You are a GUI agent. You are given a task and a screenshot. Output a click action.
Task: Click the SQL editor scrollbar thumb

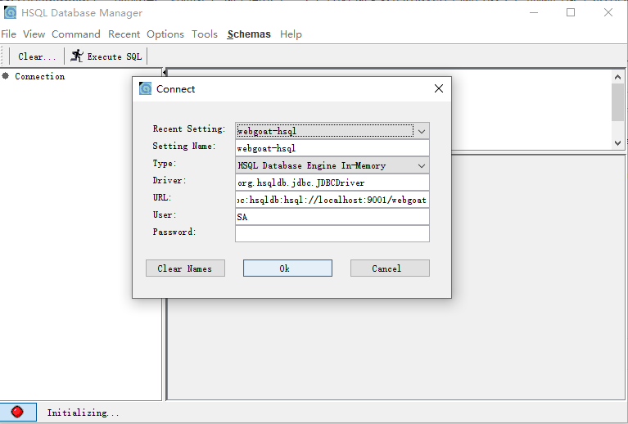[x=617, y=102]
